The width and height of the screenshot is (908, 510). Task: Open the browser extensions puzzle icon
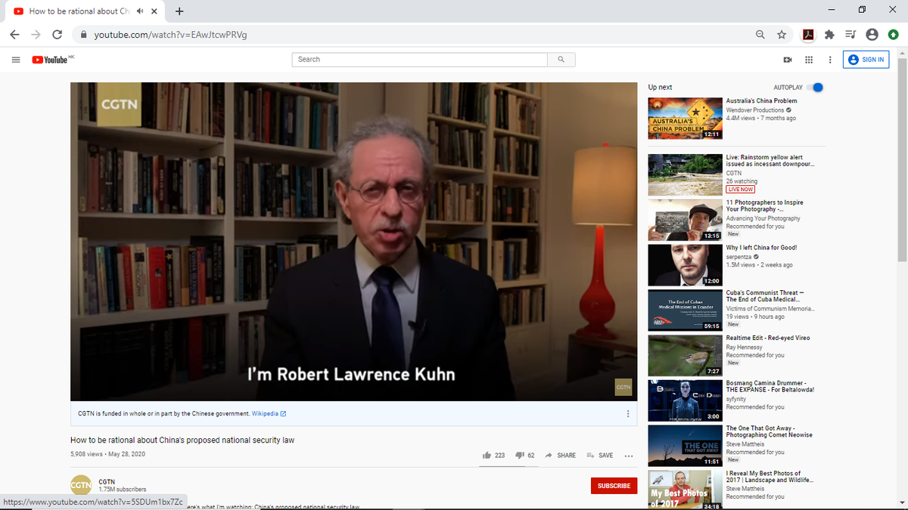coord(829,35)
